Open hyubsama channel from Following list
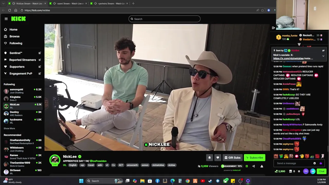 (x=22, y=121)
